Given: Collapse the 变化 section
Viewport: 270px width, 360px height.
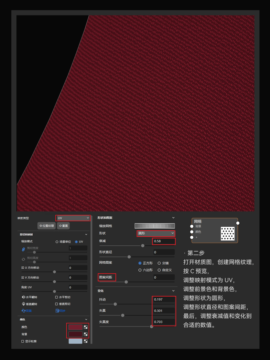Looking at the screenshot, I should (x=173, y=291).
